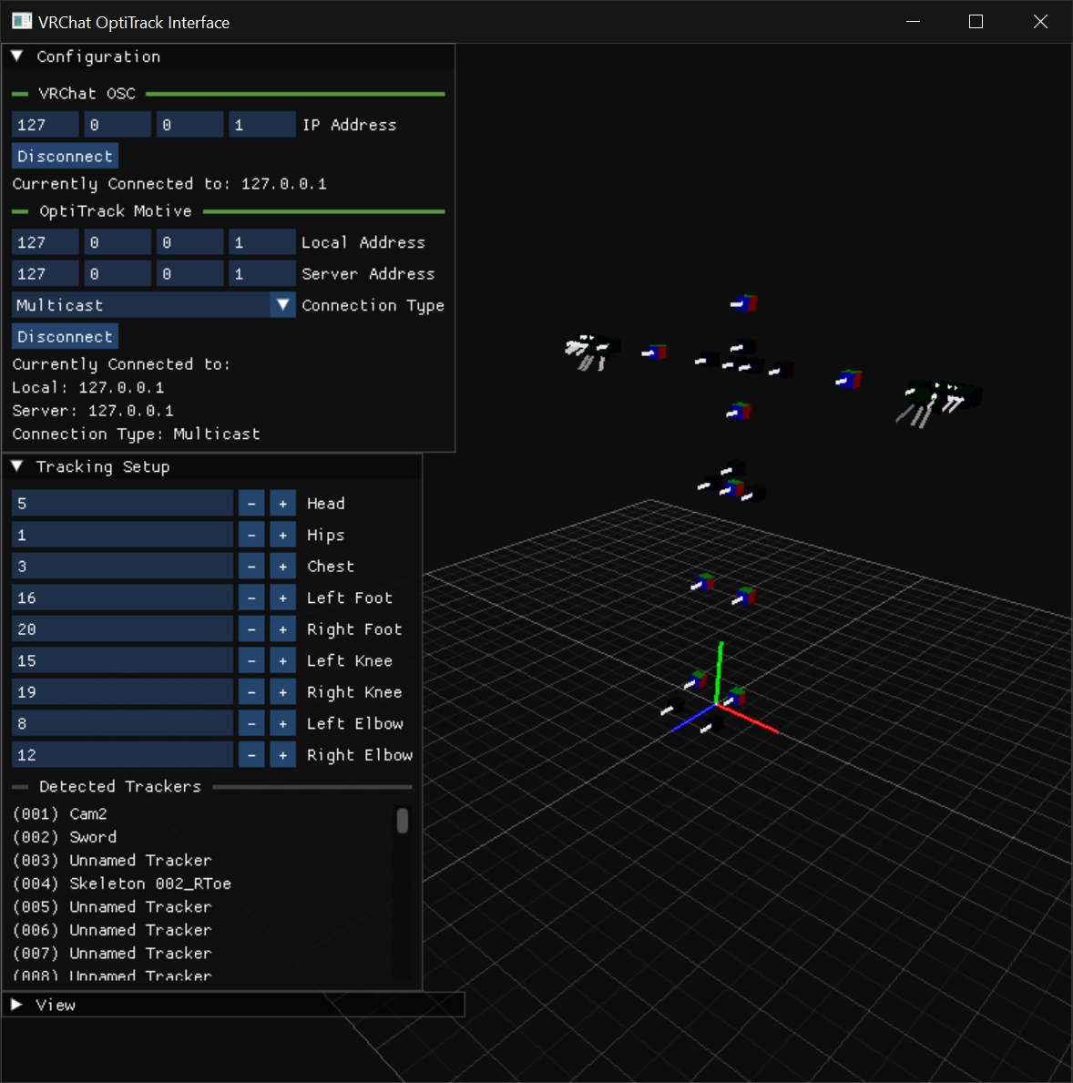Screen dimensions: 1073x1083
Task: Click Disconnect under VRChat OSC
Action: click(65, 155)
